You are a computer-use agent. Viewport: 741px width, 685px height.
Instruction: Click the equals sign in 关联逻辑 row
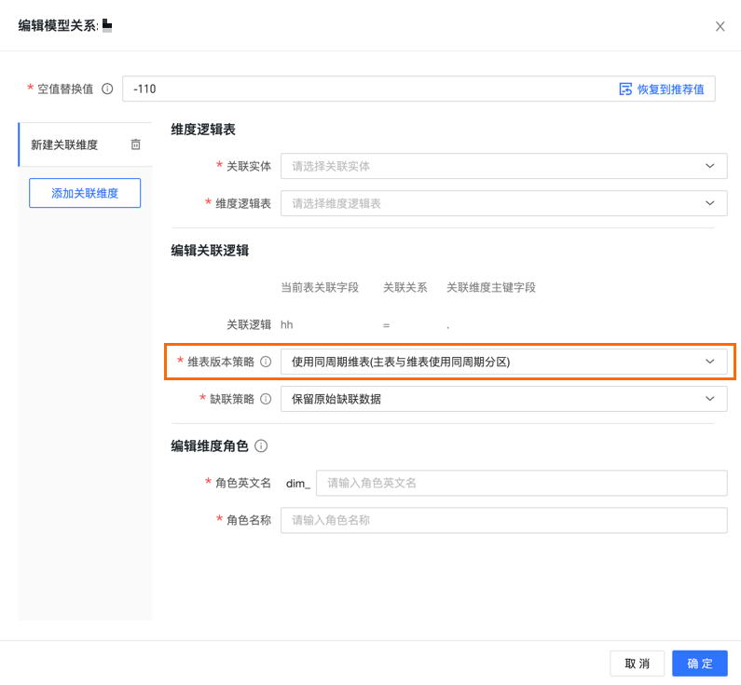click(386, 325)
